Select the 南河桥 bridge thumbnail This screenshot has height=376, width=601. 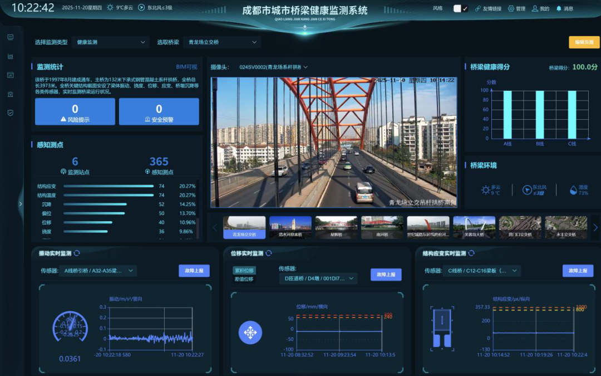coord(382,227)
